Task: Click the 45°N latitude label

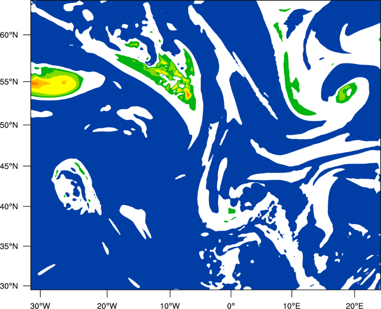Action: [x=9, y=166]
